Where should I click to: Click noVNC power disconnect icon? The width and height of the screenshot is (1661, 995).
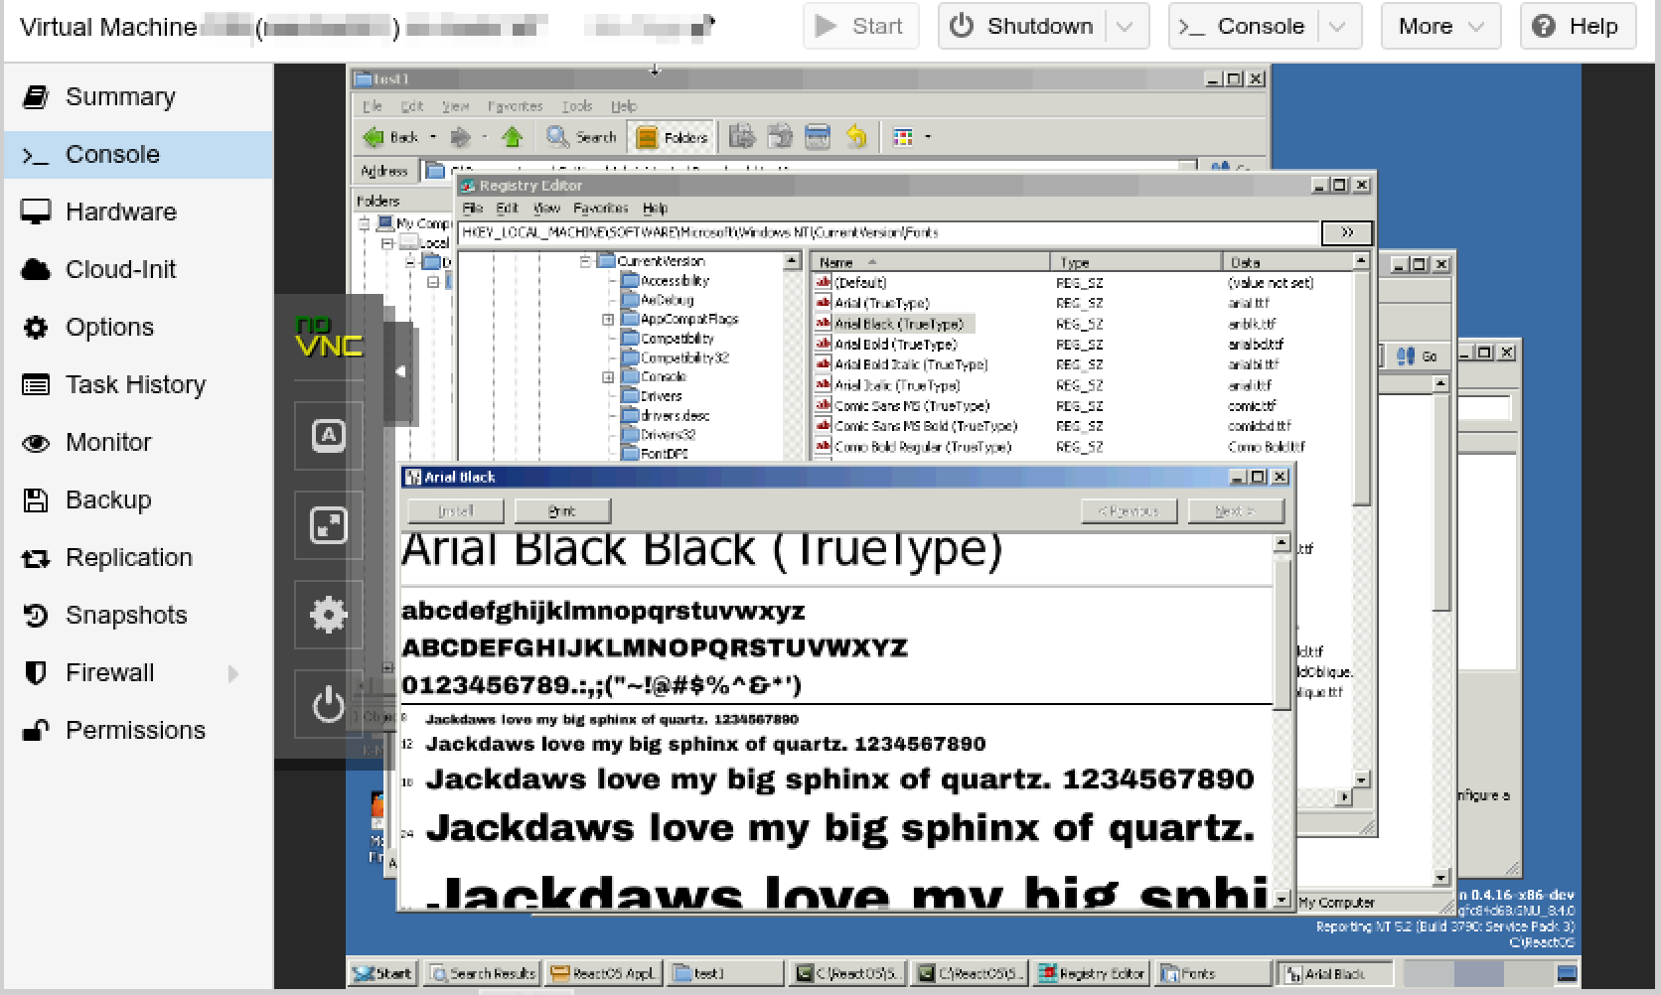pyautogui.click(x=328, y=705)
